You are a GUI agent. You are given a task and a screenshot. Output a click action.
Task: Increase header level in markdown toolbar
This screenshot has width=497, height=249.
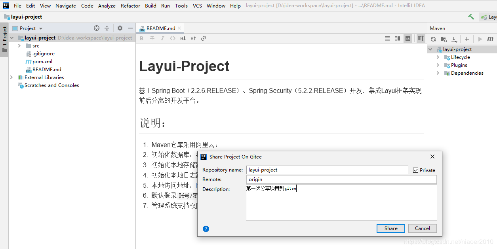193,38
